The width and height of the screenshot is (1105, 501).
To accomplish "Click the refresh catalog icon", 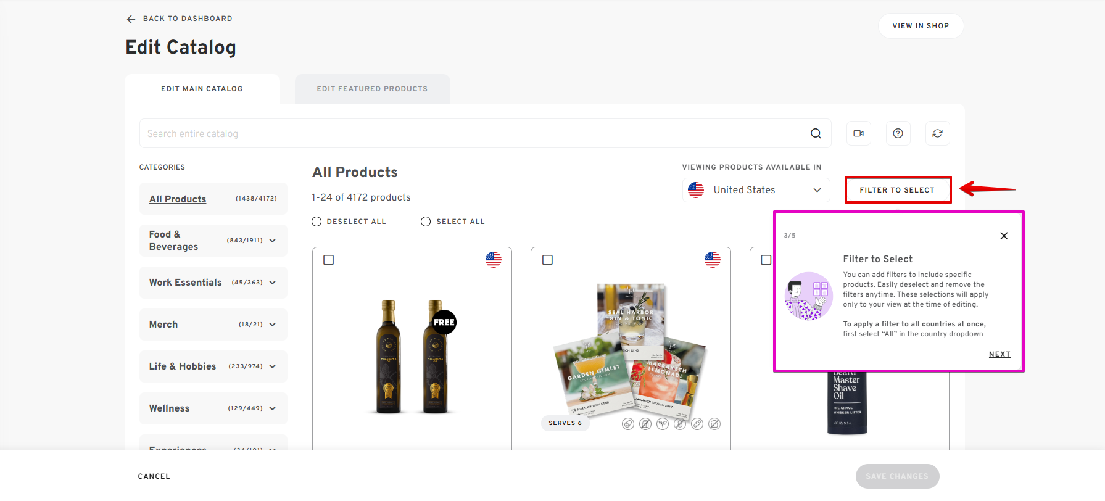I will [937, 133].
